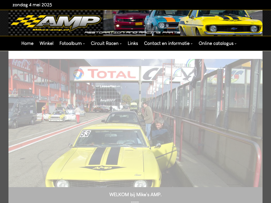Click the LeasePlan sign in the pit photo
This screenshot has width=271, height=203.
click(x=108, y=86)
